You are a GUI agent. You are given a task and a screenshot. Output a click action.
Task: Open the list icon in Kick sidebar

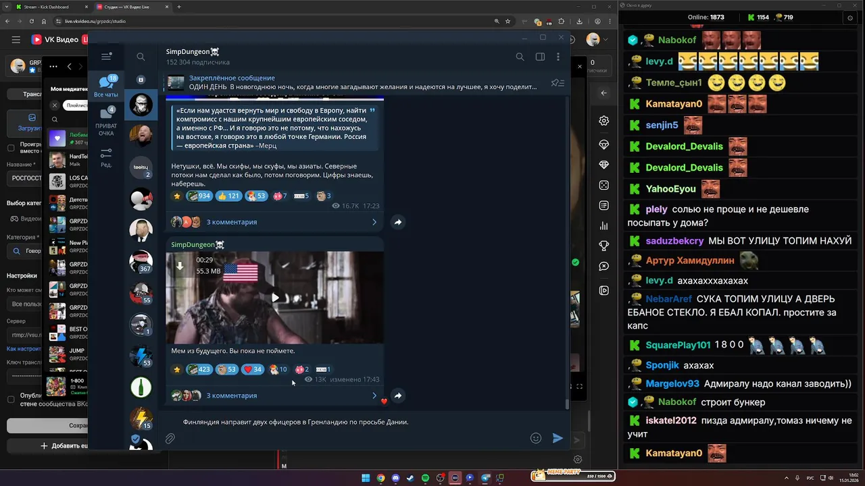(604, 205)
